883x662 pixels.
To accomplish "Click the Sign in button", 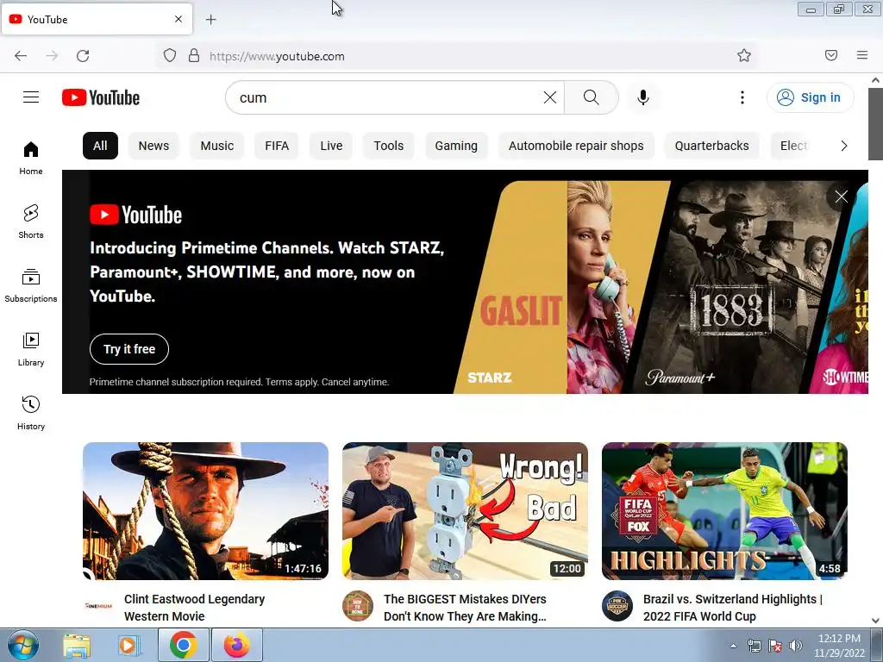I will 810,97.
